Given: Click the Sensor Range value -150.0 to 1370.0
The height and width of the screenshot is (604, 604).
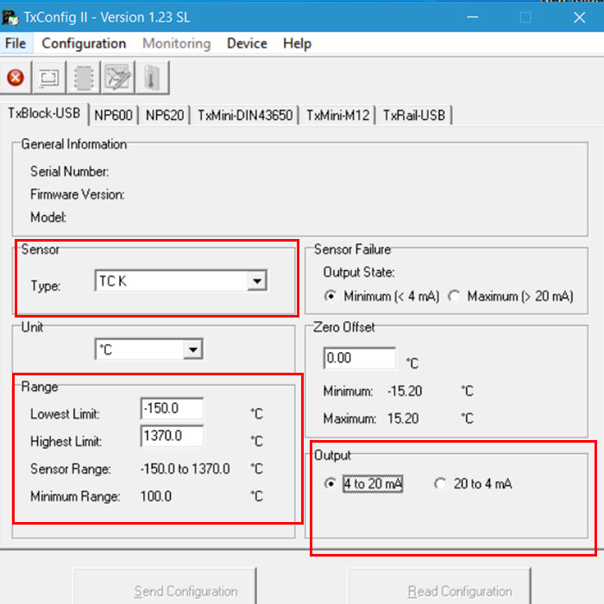Looking at the screenshot, I should [x=186, y=469].
